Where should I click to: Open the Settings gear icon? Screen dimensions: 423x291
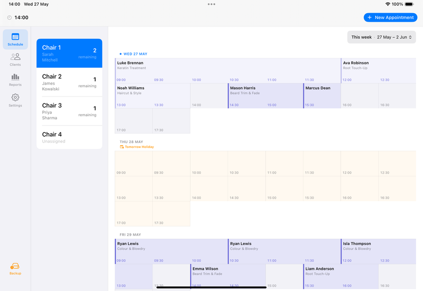(15, 97)
